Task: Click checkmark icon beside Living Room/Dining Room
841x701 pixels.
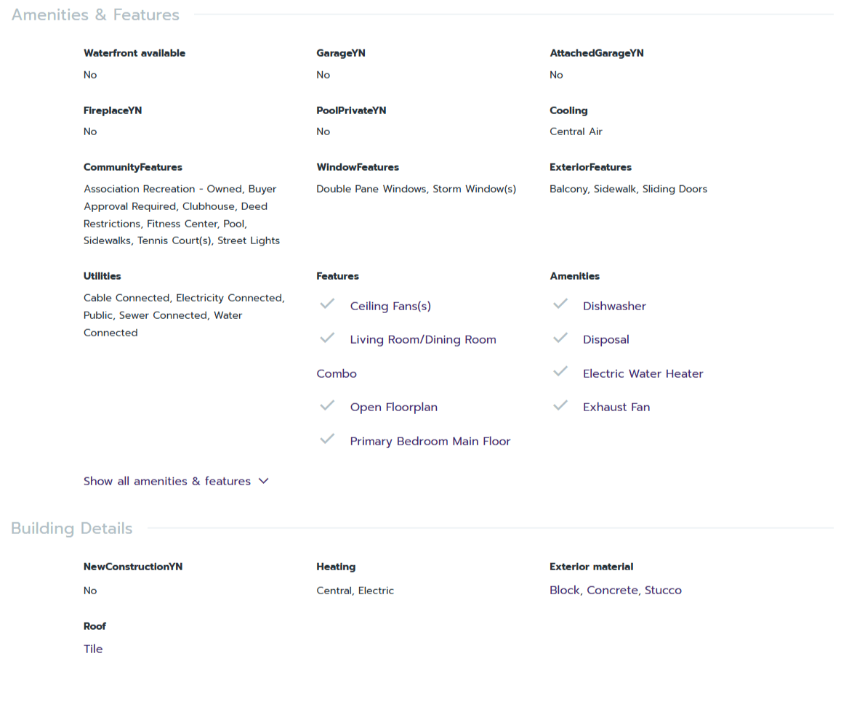Action: (327, 338)
